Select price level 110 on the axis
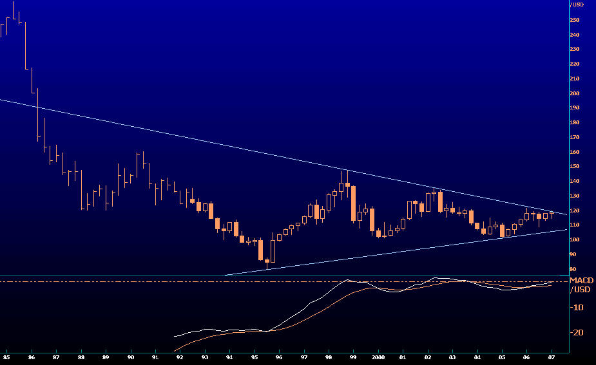The height and width of the screenshot is (365, 596). coord(575,225)
